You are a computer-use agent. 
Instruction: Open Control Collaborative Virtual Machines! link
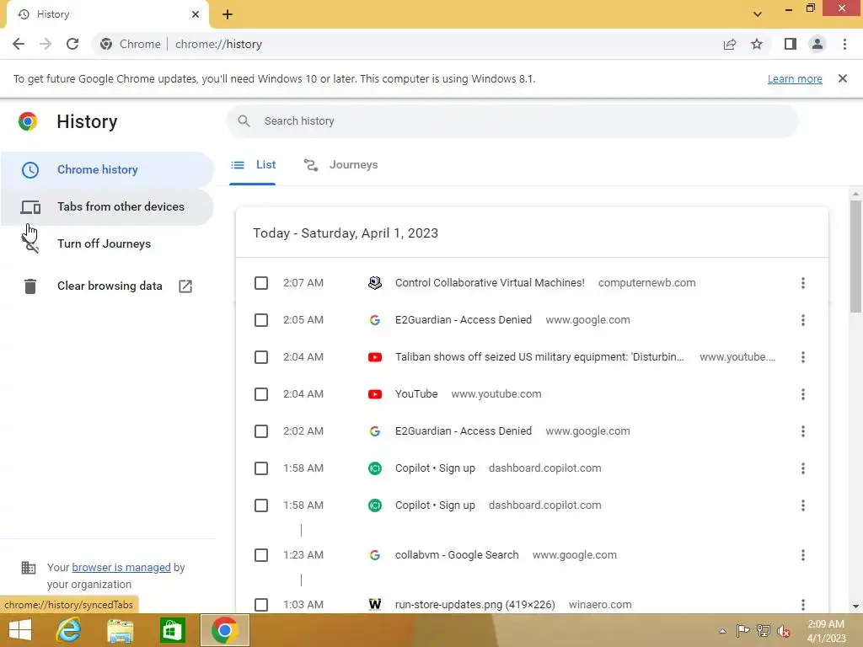(x=490, y=283)
